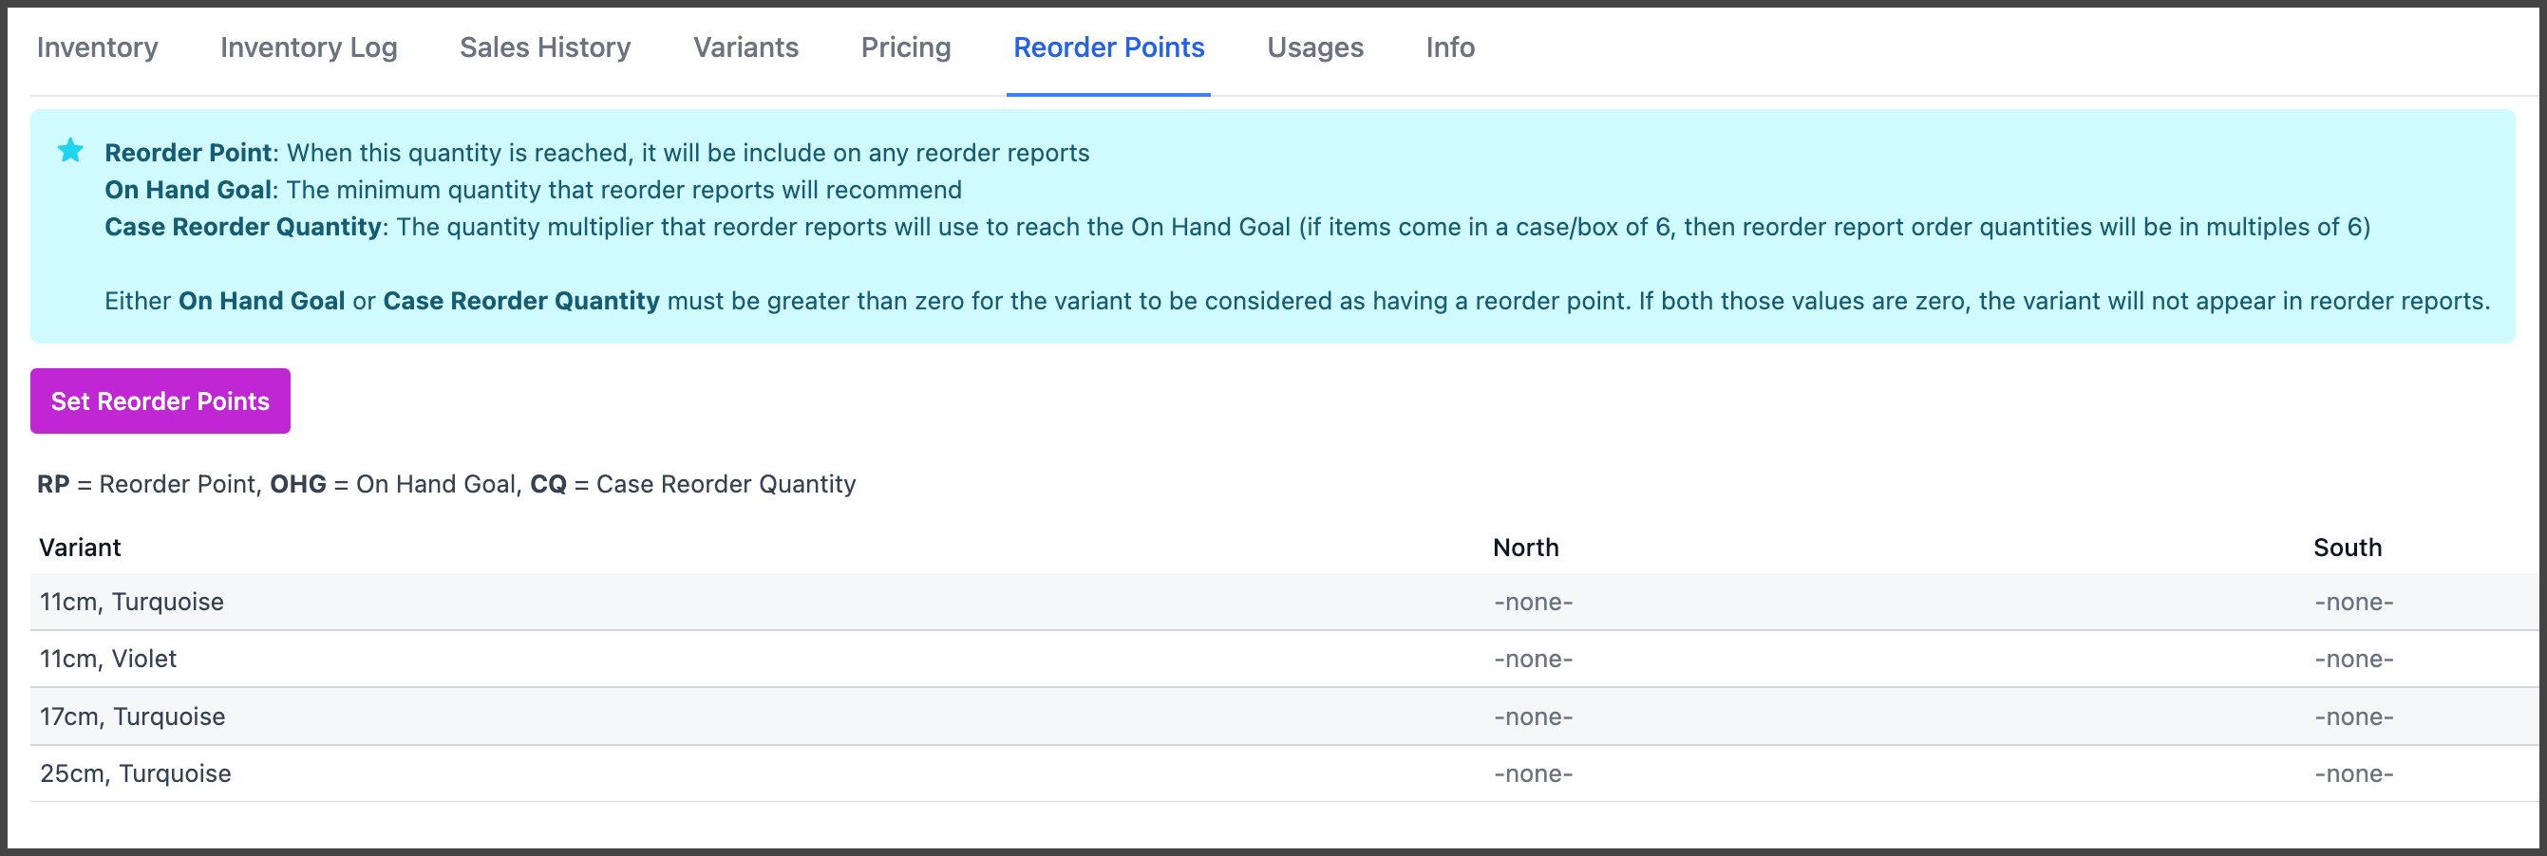Open the Inventory tab
2547x856 pixels.
97,47
